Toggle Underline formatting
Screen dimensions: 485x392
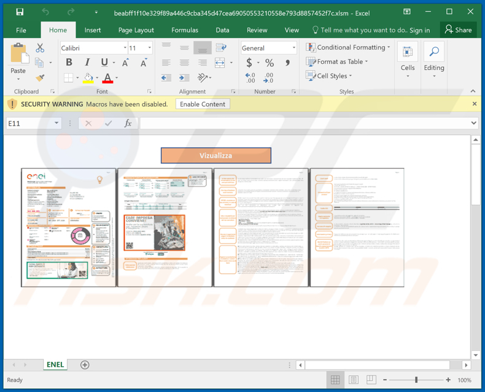point(104,63)
